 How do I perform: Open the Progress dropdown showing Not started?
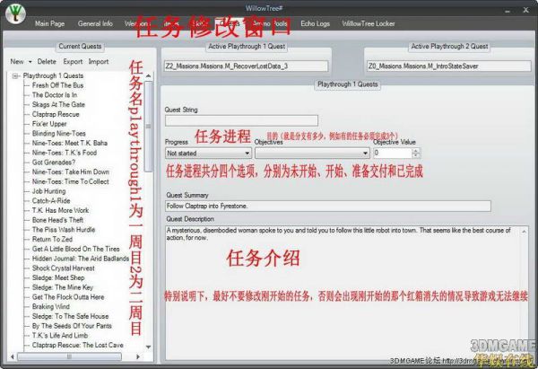(207, 154)
